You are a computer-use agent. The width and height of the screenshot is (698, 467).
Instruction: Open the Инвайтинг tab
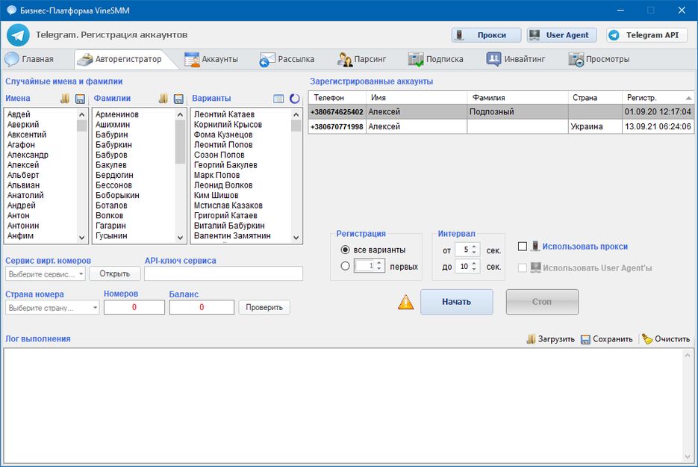point(516,59)
